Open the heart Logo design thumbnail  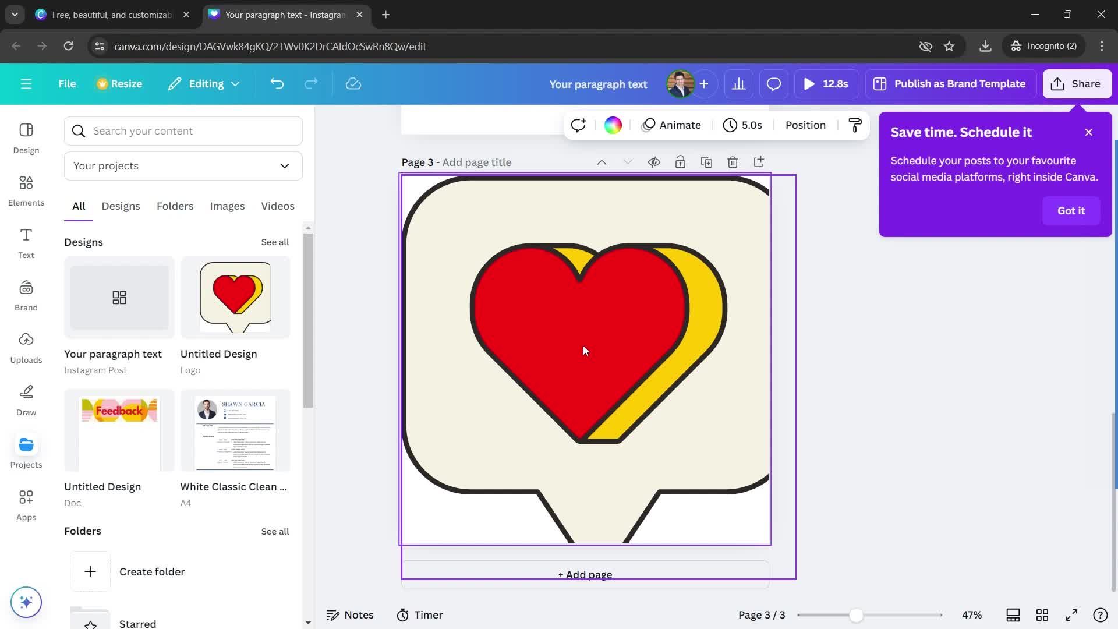pos(235,298)
